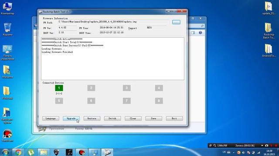Click the help icon in the background Explorer window
The image size is (279, 156).
(x=201, y=33)
